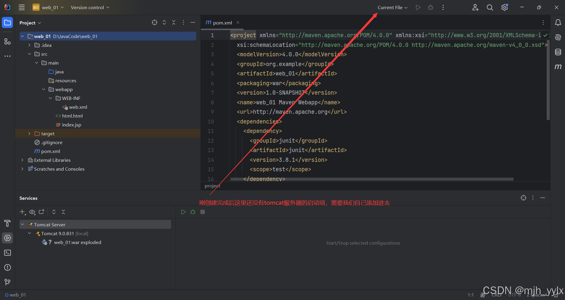Click editor horizontal scrollbar

(372, 179)
